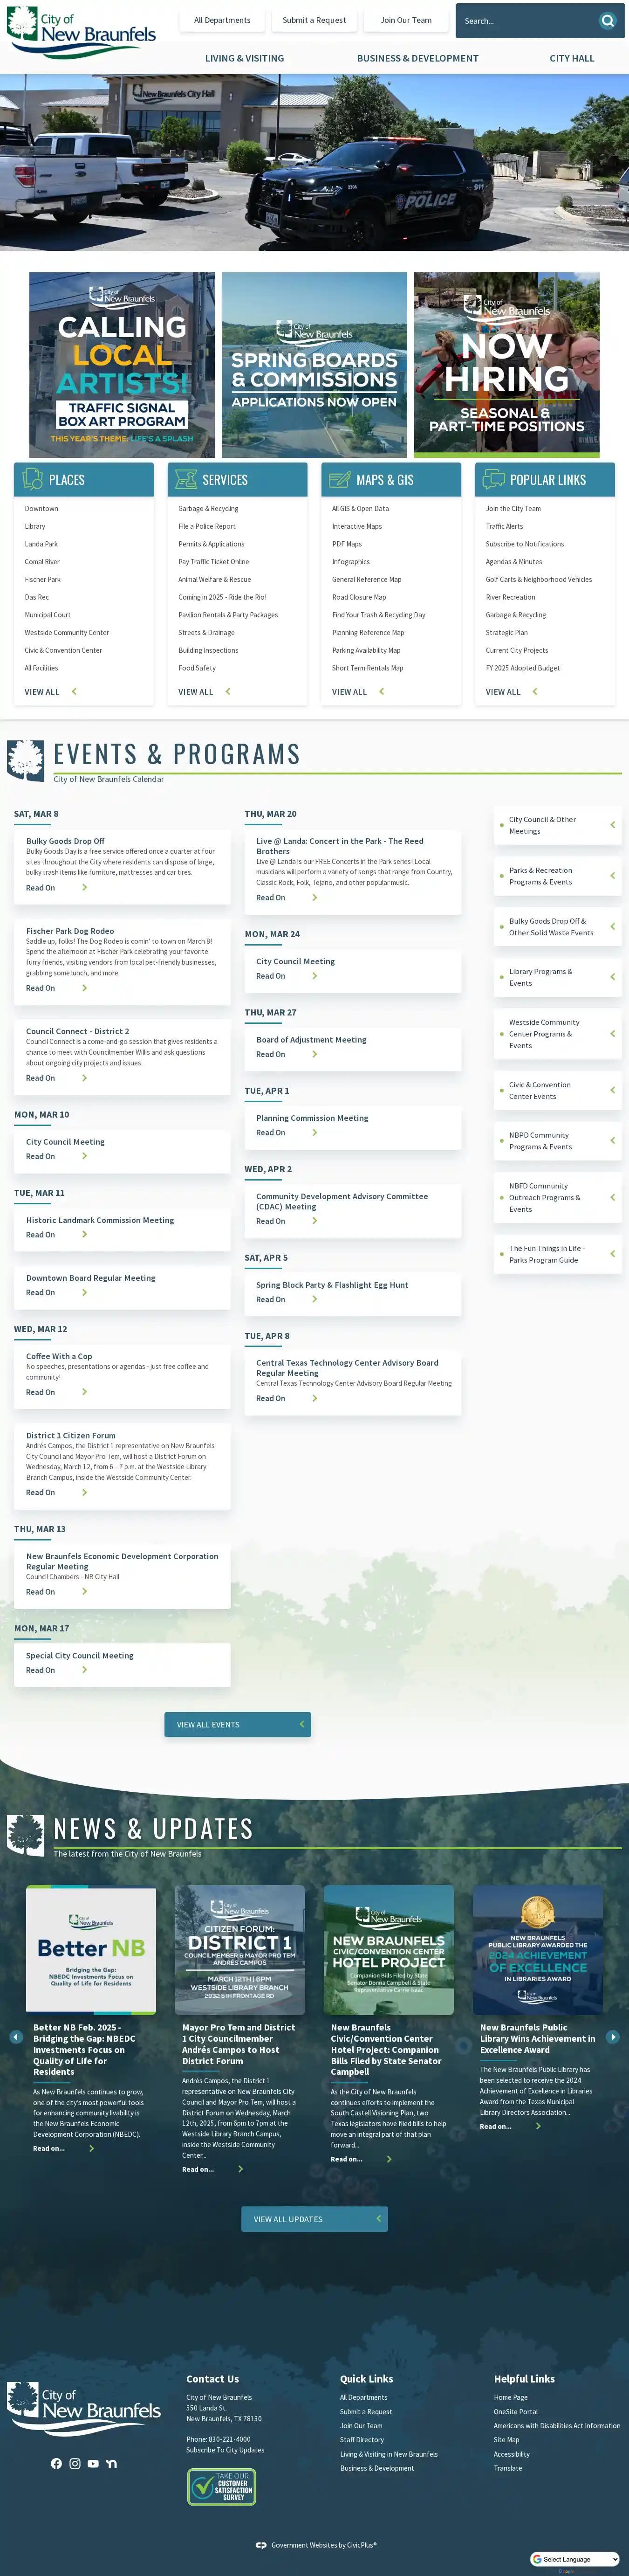629x2576 pixels.
Task: Open Board of Adjustment Meeting event
Action: coord(311,1040)
